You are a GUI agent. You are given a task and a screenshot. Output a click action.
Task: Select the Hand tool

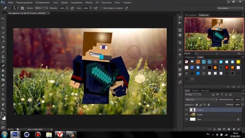pos(3,104)
